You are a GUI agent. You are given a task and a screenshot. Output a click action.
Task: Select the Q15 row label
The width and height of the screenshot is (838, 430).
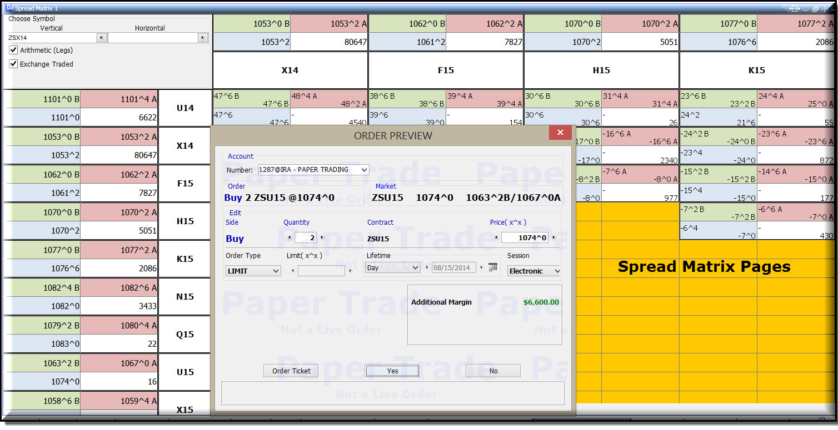click(185, 335)
